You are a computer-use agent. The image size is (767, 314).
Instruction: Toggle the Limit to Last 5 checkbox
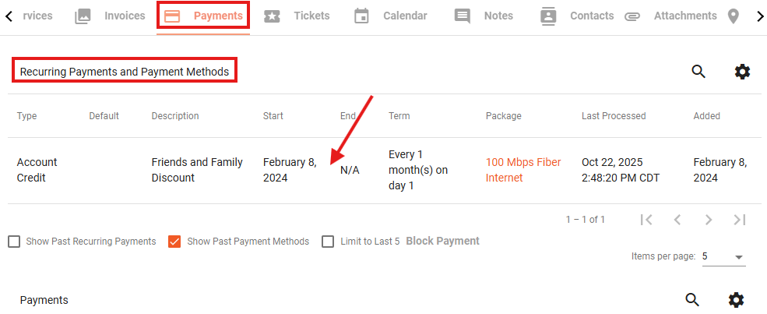328,242
